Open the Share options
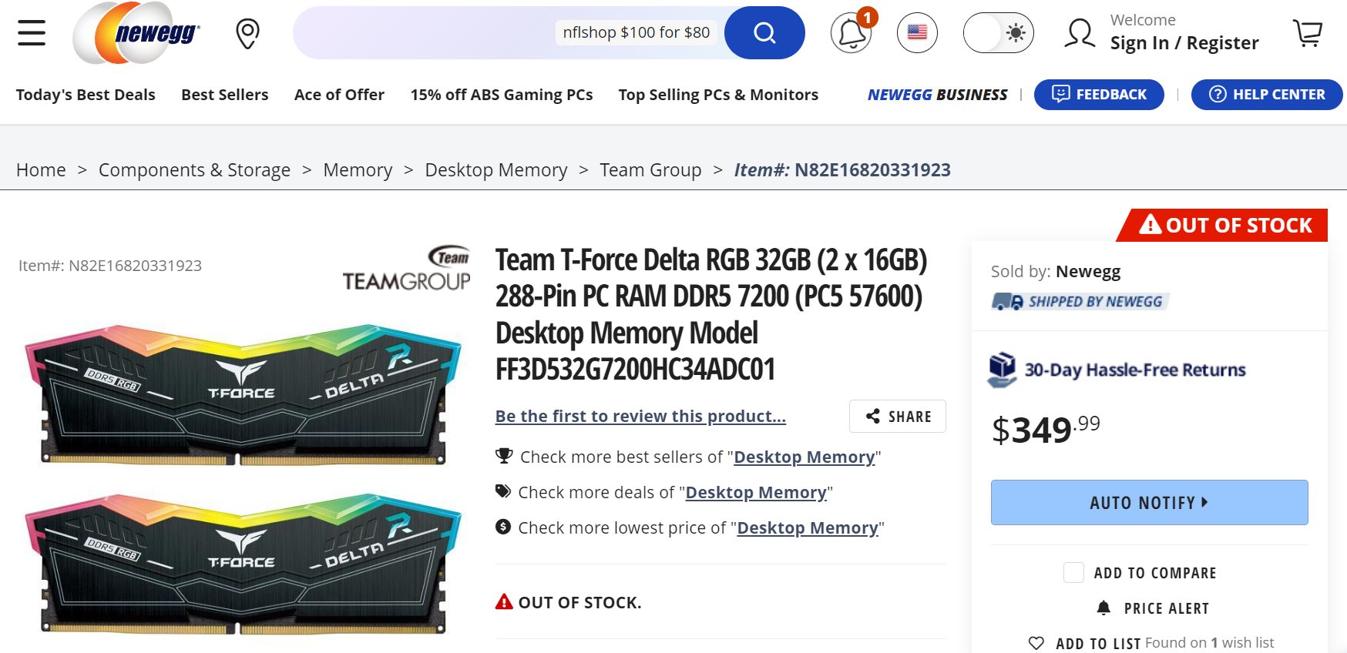Image resolution: width=1347 pixels, height=653 pixels. tap(898, 417)
